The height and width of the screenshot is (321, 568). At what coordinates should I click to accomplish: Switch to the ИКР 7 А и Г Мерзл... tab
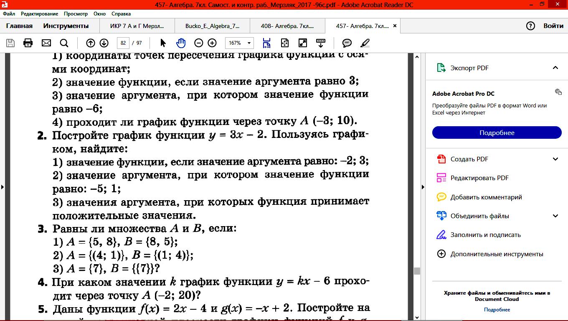137,26
